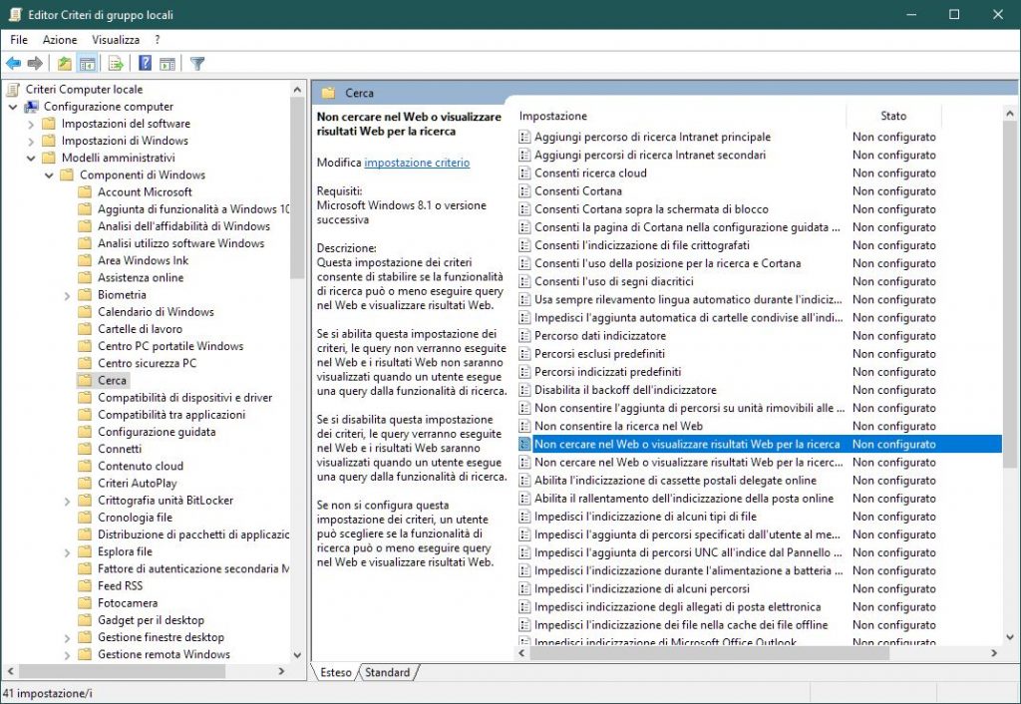Click the Filter funnel toolbar icon
1021x704 pixels.
tap(197, 64)
